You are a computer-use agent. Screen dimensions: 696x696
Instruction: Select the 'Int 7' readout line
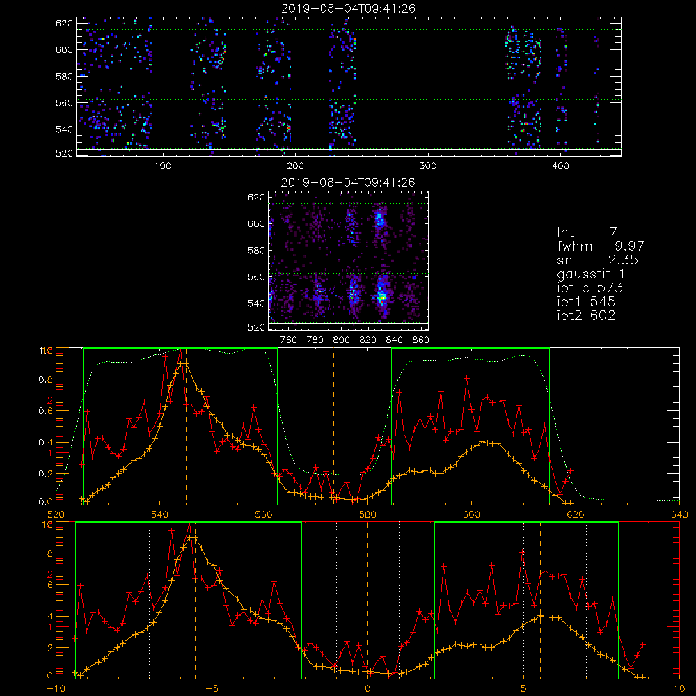tap(587, 232)
